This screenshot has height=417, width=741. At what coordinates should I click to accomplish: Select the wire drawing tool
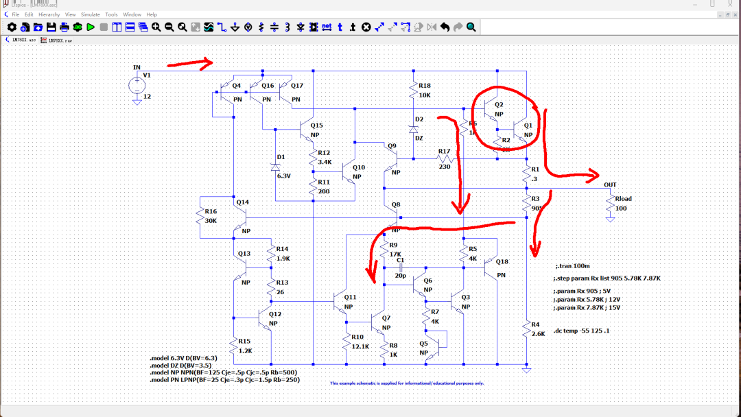click(221, 27)
